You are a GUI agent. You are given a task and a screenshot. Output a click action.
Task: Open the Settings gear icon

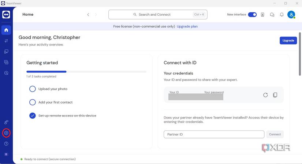coord(6,133)
